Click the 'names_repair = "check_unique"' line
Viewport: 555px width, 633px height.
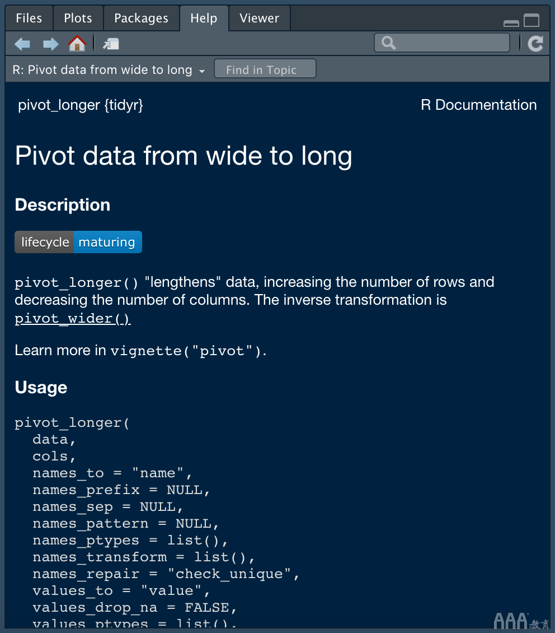166,574
